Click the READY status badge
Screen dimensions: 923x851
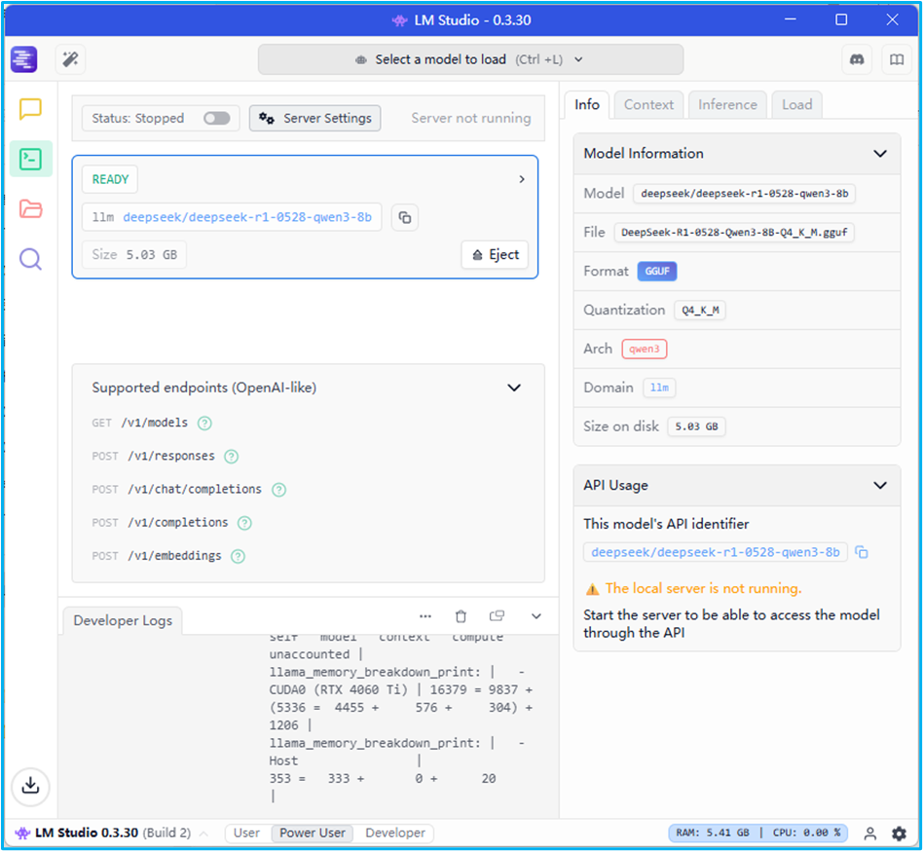[110, 179]
